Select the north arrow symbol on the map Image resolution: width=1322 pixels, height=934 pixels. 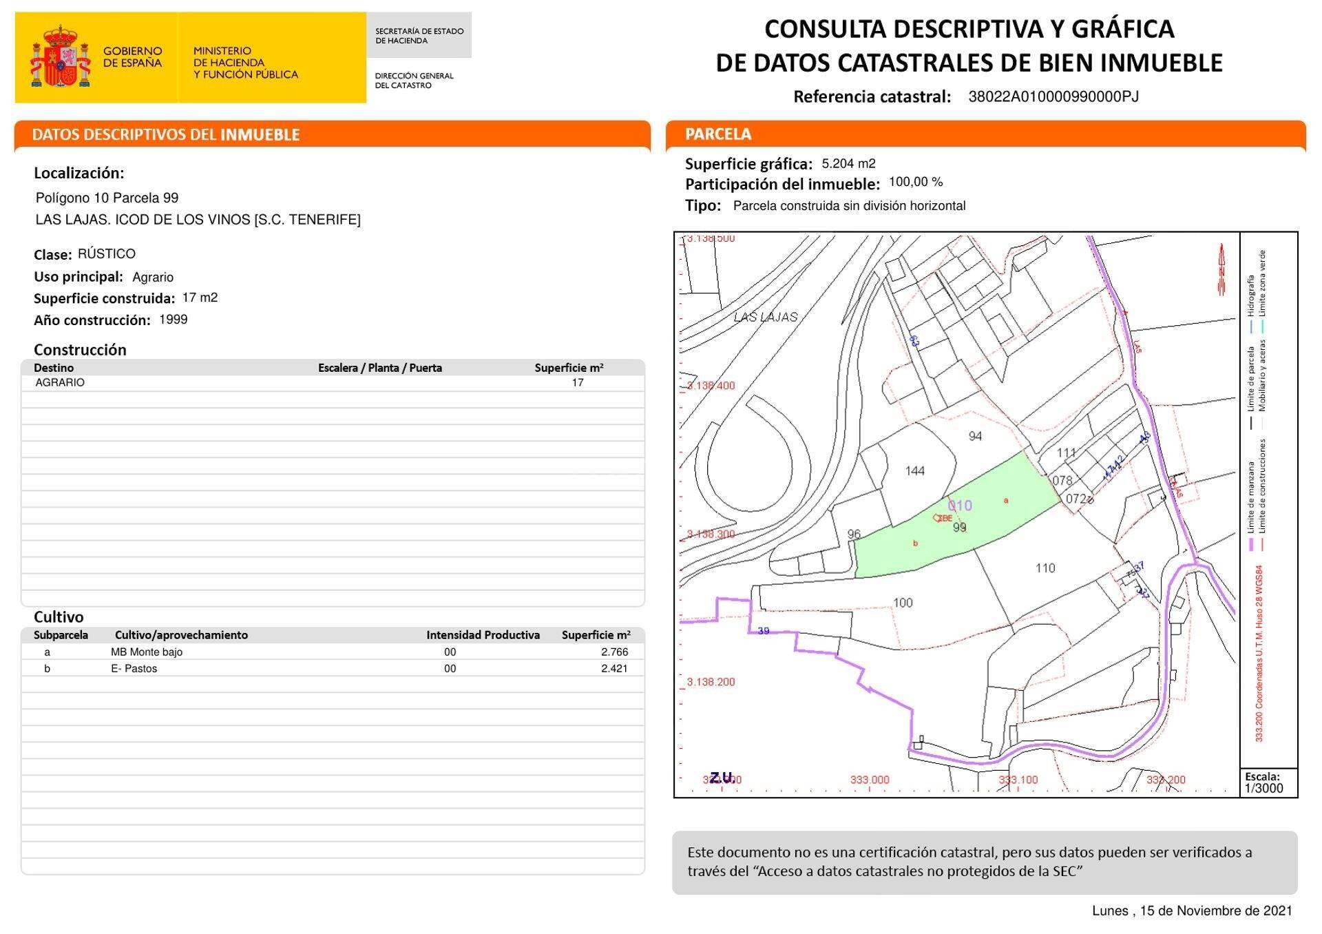tap(1221, 265)
